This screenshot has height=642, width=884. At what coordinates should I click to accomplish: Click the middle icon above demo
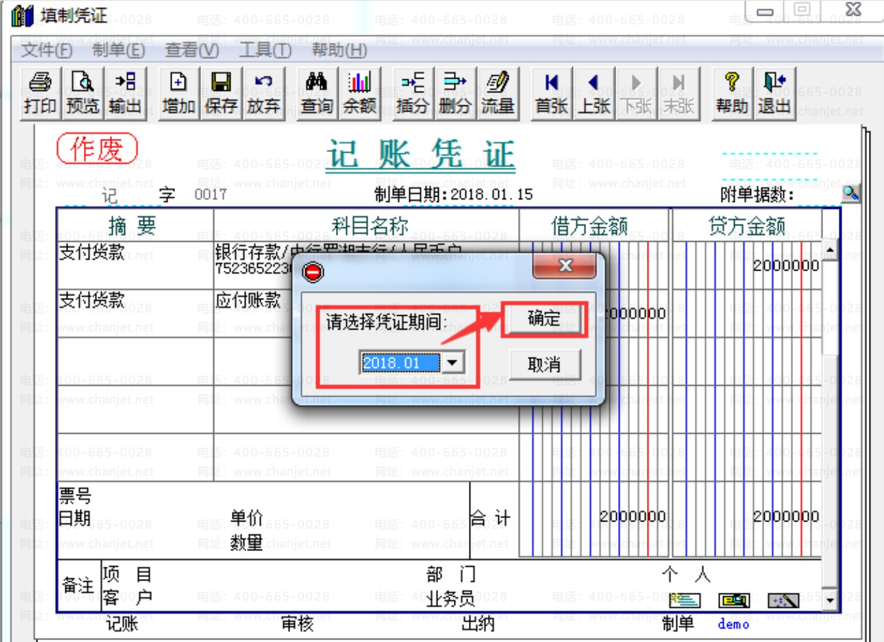click(x=734, y=600)
